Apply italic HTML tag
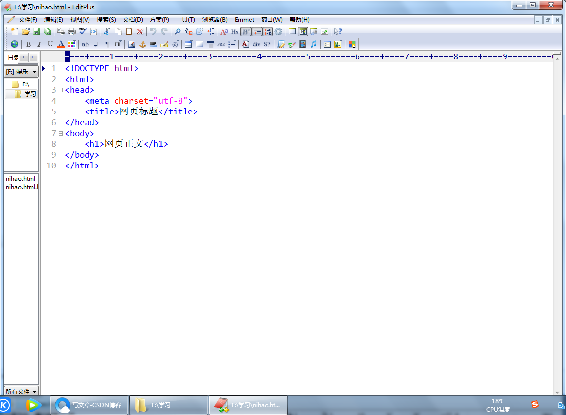The height and width of the screenshot is (415, 566). tap(39, 44)
